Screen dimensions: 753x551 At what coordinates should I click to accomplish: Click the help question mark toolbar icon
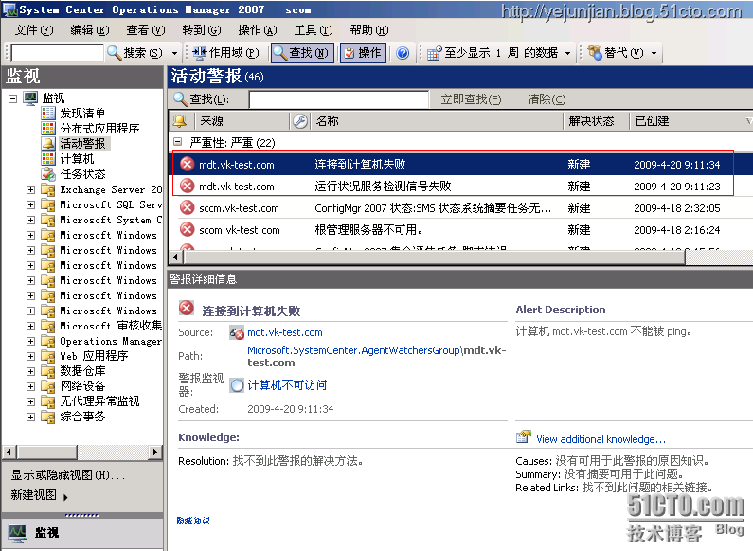(x=403, y=53)
